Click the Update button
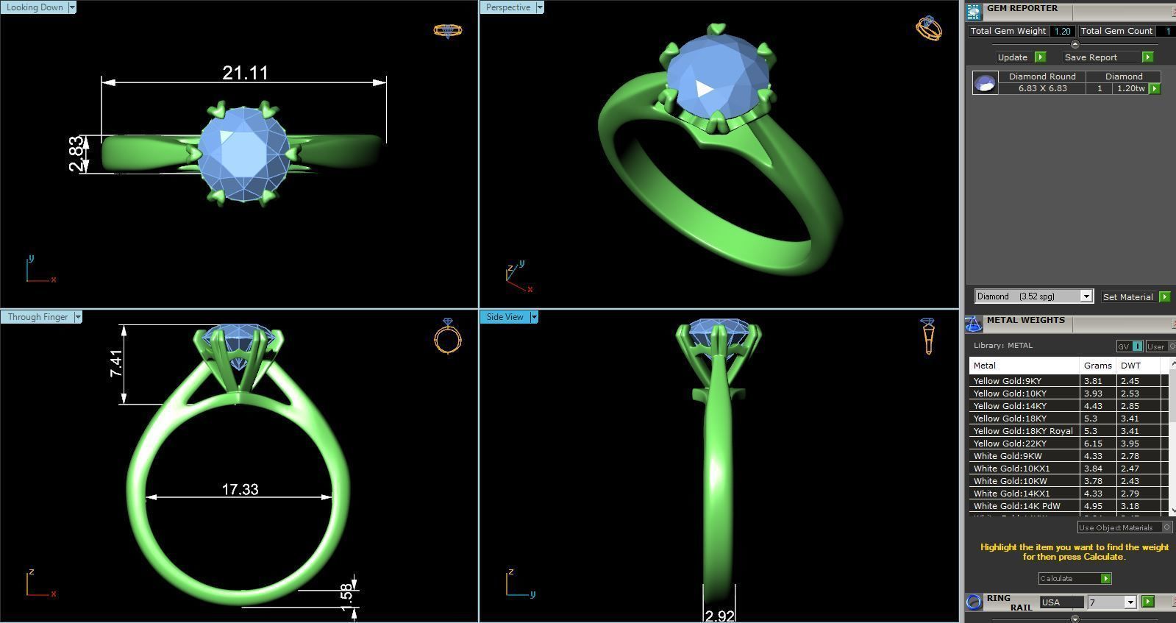This screenshot has height=623, width=1176. 1013,57
